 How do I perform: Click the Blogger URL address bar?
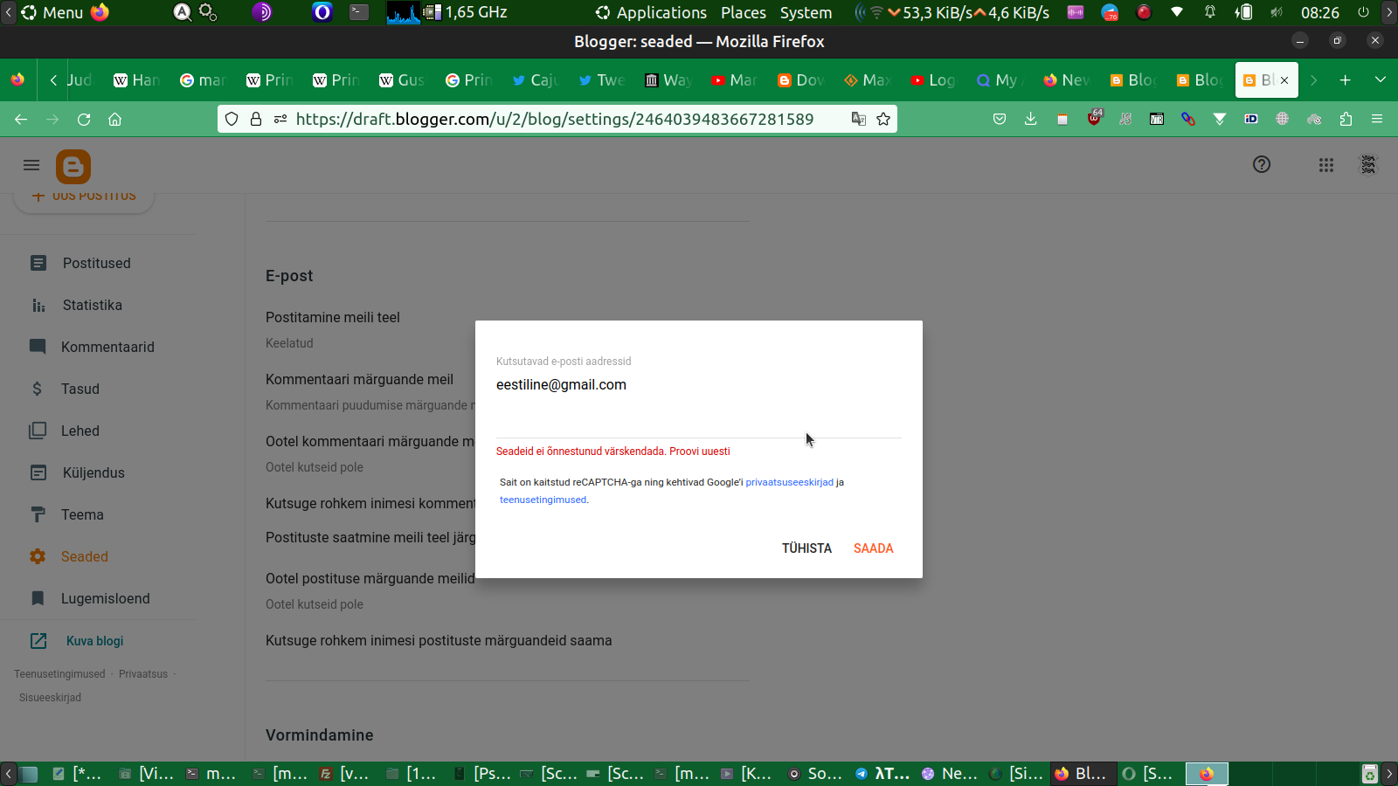tap(555, 119)
